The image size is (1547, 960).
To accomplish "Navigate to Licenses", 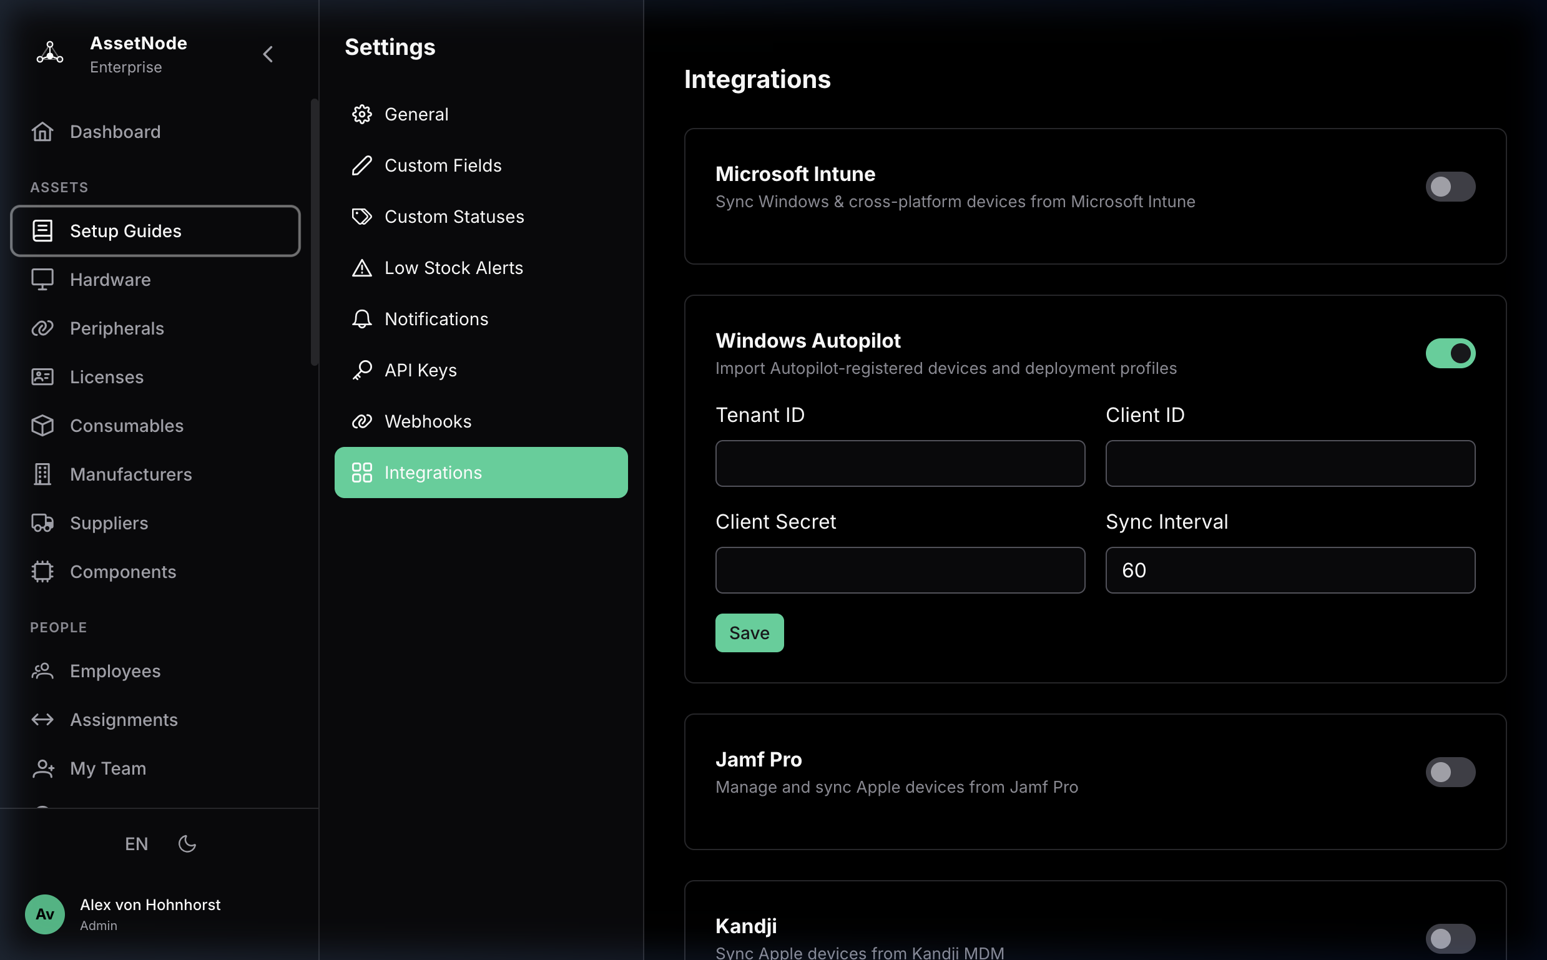I will [155, 376].
